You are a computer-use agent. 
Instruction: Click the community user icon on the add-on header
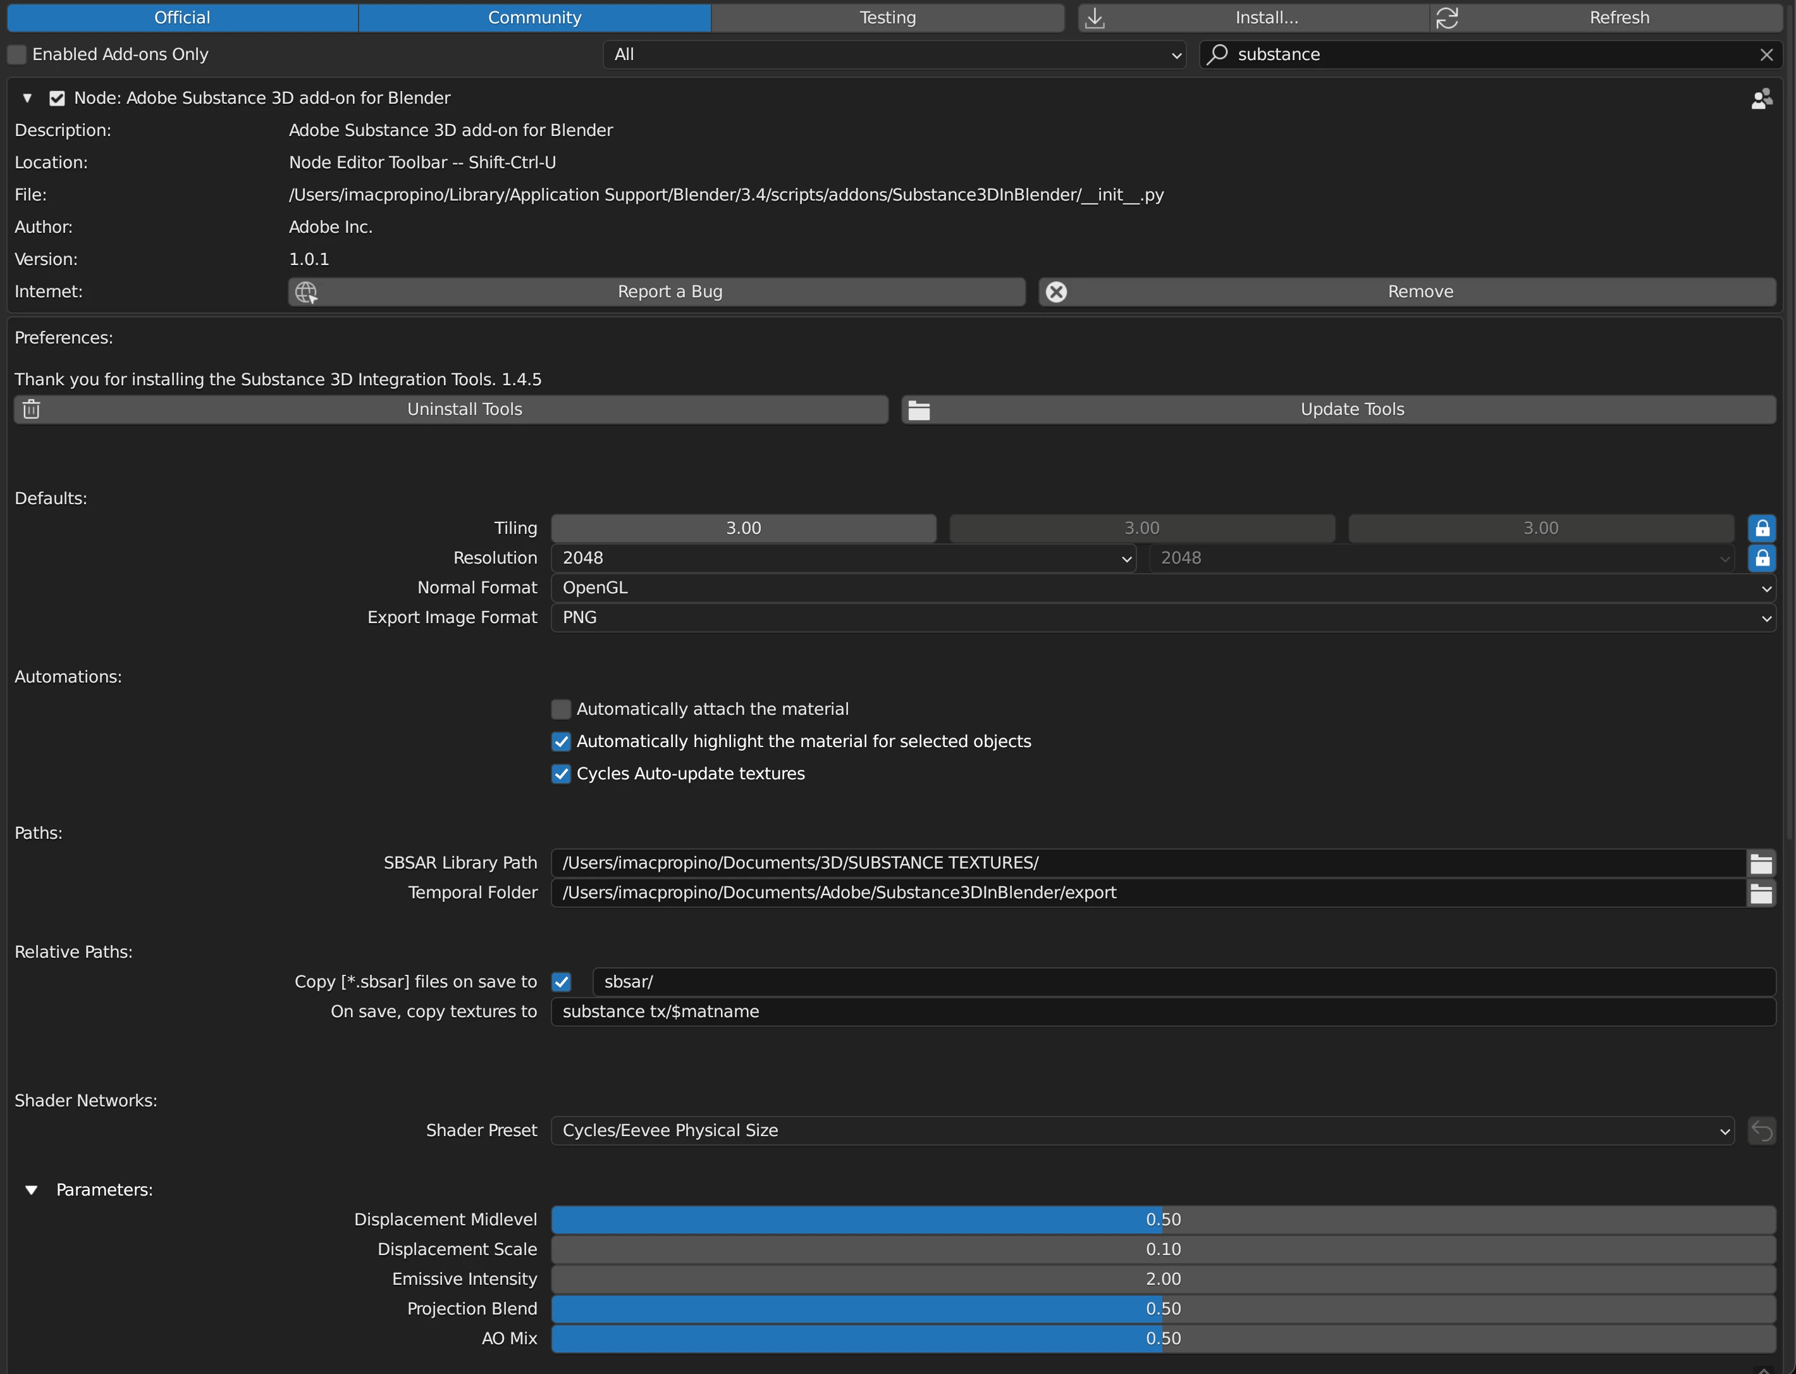[x=1762, y=99]
